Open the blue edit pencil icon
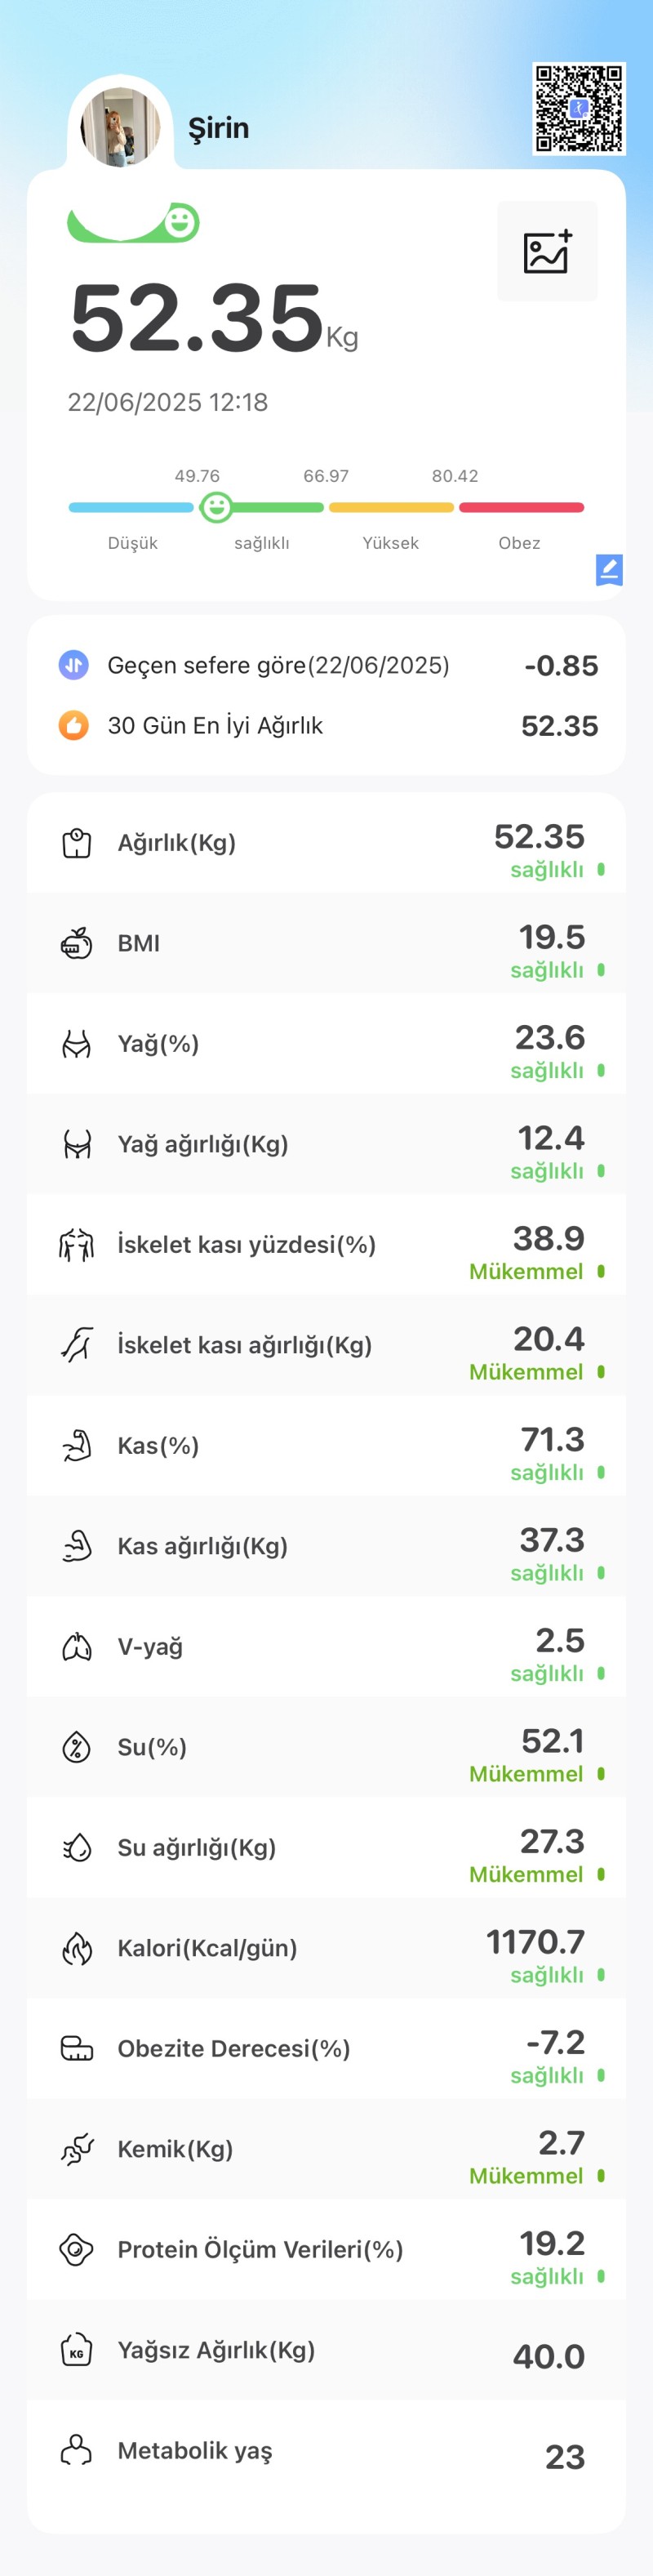 coord(609,569)
